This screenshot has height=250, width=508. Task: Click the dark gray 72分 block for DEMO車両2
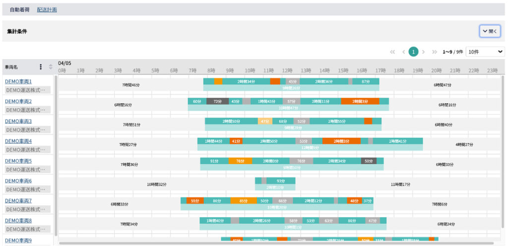pyautogui.click(x=217, y=101)
